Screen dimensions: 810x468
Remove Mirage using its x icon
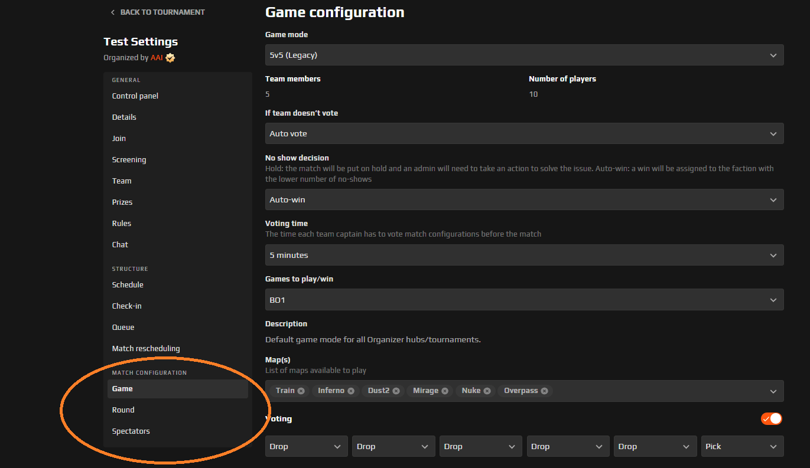[445, 390]
